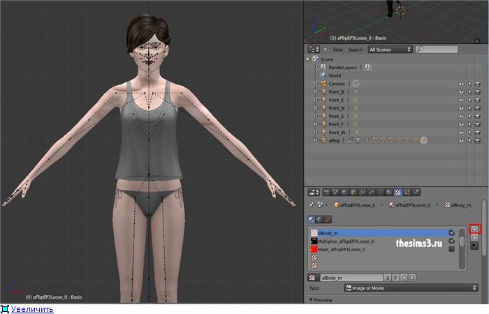Open the Modifiers wrench properties tab
489x314 pixels.
(371, 192)
